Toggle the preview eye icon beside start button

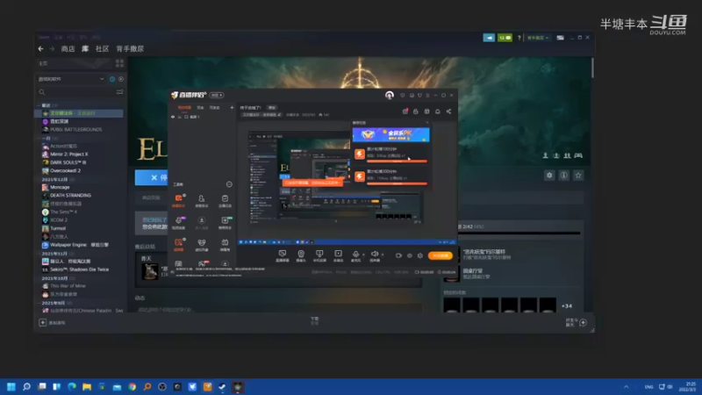point(409,255)
